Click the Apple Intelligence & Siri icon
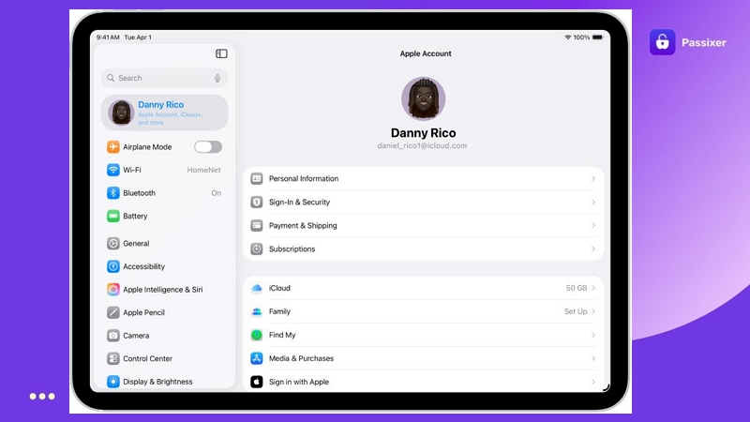 click(112, 290)
